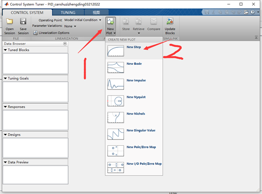Click inside the Tuned Blocks list area

tap(35, 63)
